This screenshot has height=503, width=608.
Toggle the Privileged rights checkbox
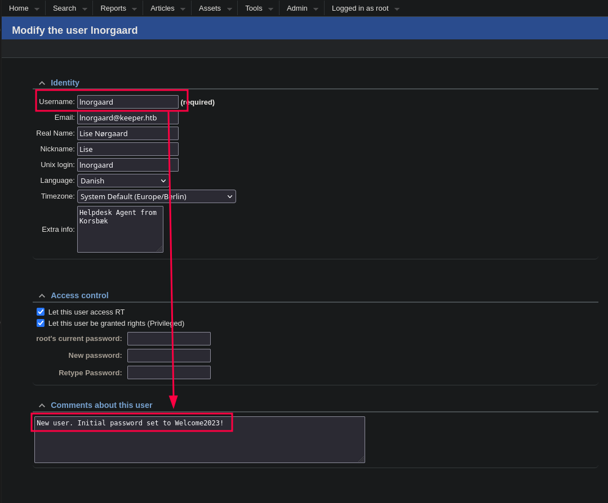pos(41,323)
